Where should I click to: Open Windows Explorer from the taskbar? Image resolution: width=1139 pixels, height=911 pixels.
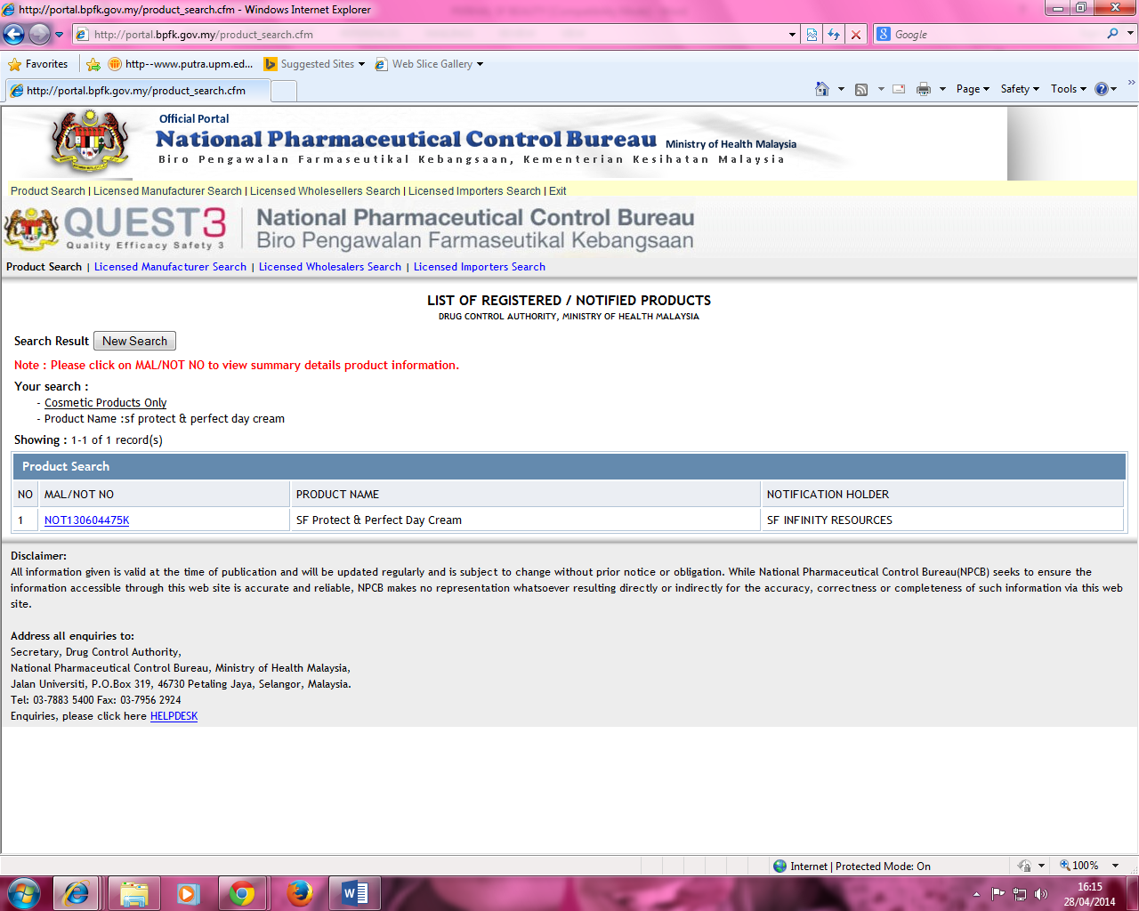pyautogui.click(x=134, y=893)
